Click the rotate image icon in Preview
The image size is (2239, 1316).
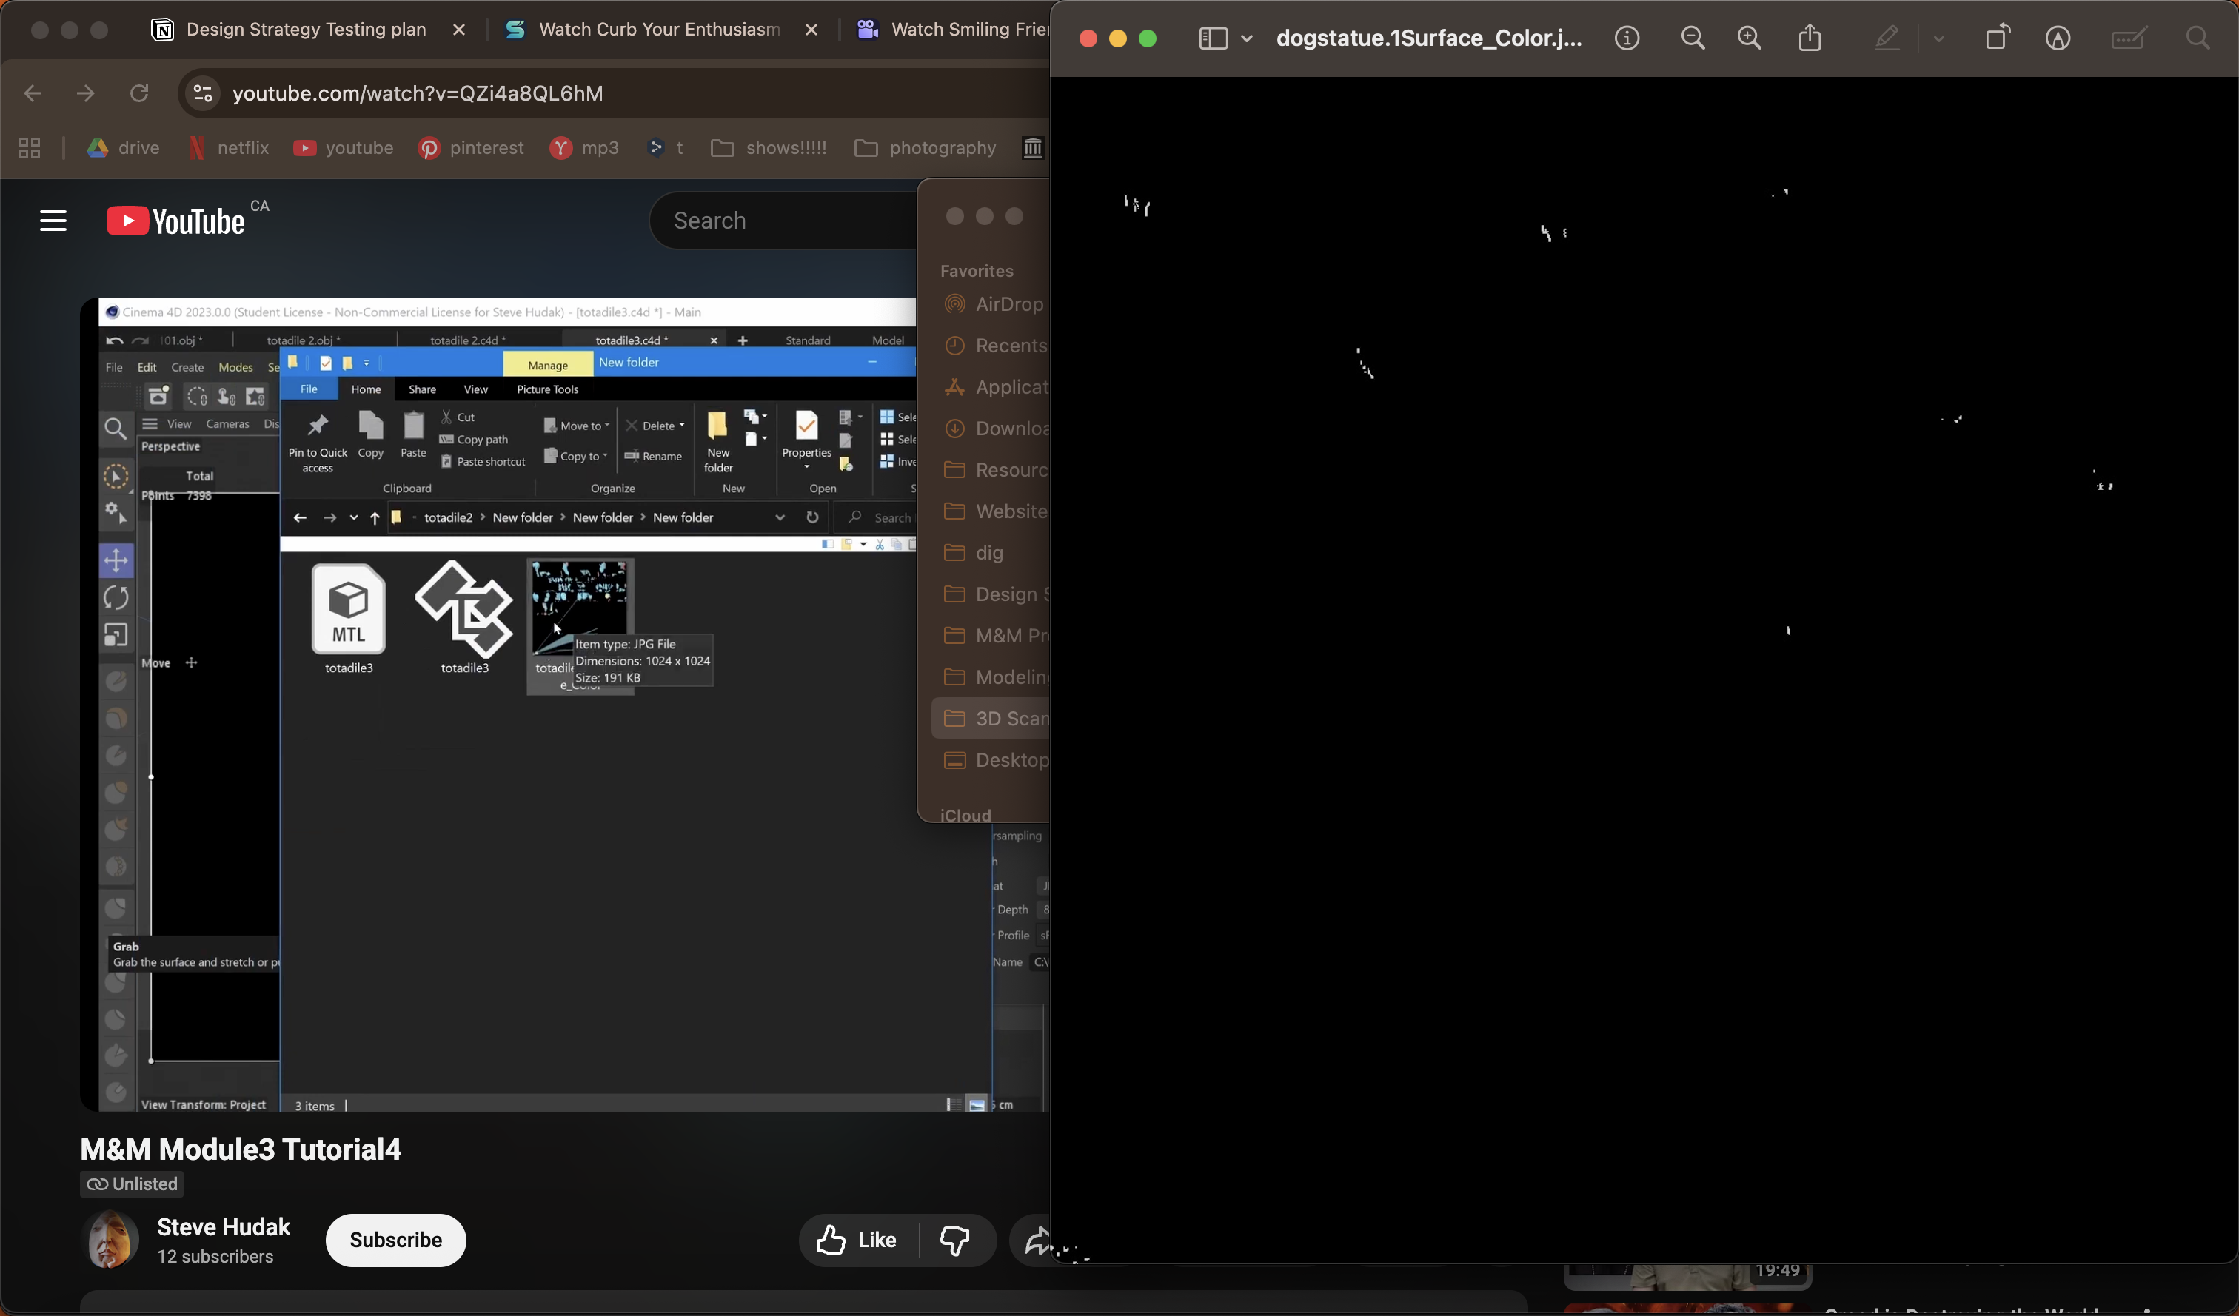(x=1998, y=38)
